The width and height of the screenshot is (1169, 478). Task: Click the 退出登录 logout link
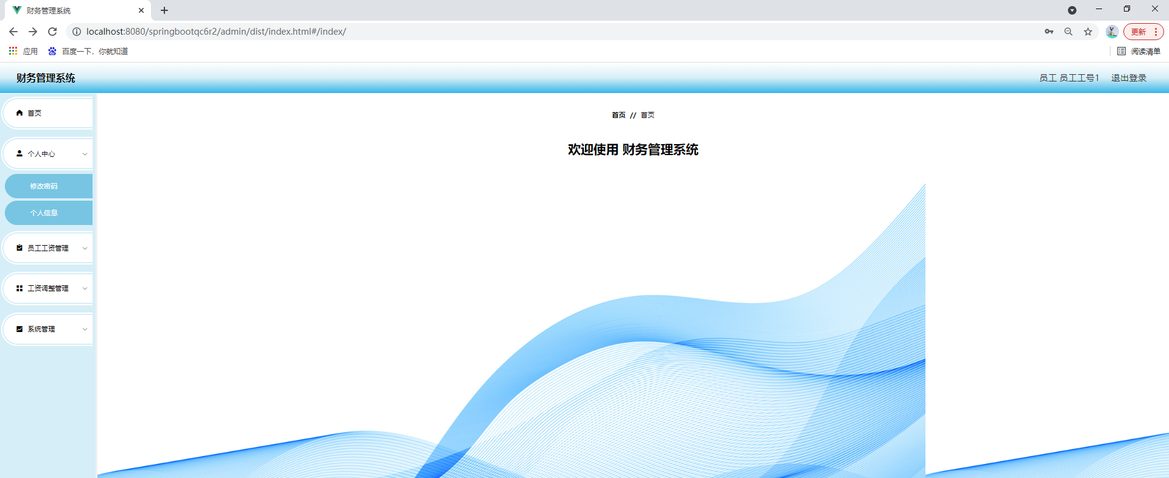(1128, 78)
